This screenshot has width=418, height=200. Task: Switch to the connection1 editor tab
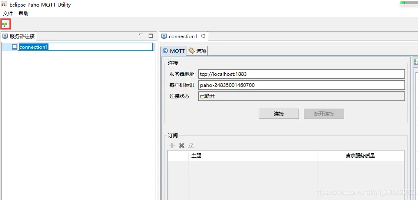pyautogui.click(x=183, y=36)
